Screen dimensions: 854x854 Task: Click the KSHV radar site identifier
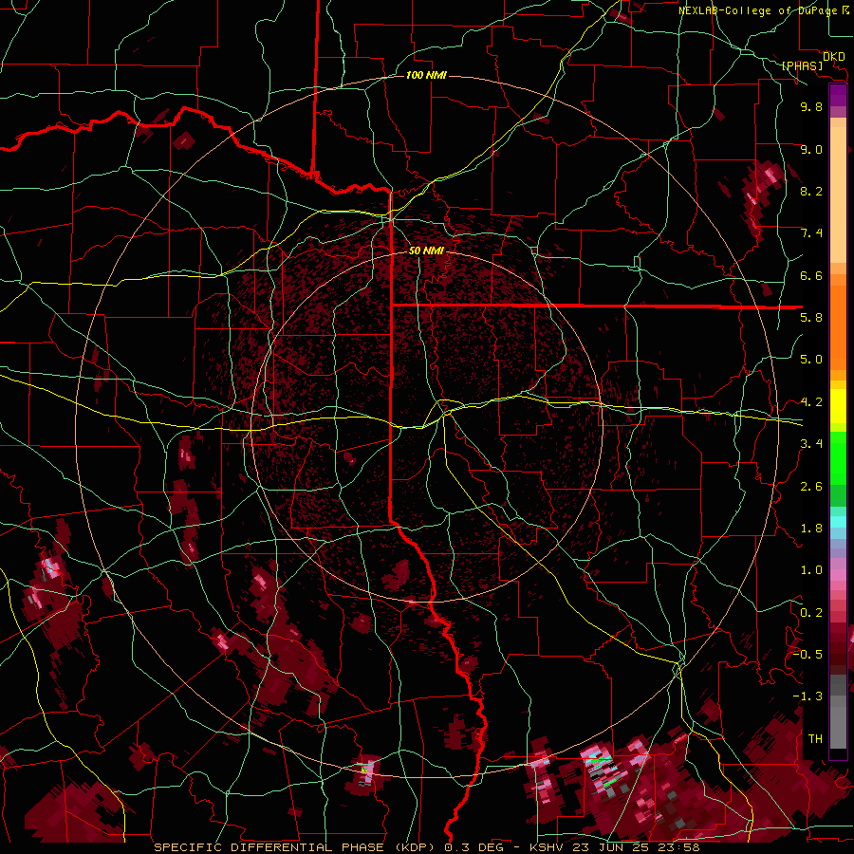547,847
